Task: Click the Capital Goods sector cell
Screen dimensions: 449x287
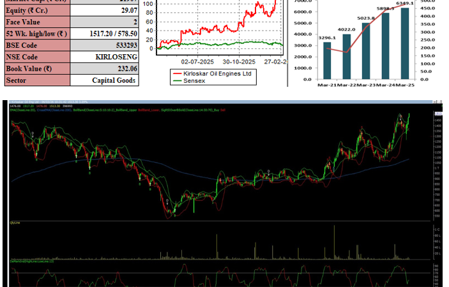Action: [114, 80]
